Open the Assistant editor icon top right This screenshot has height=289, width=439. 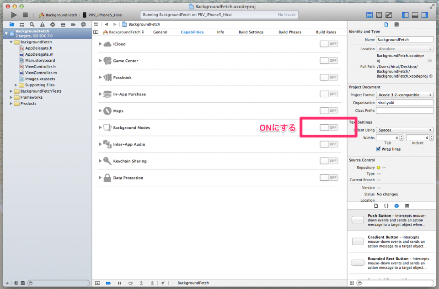(x=379, y=15)
